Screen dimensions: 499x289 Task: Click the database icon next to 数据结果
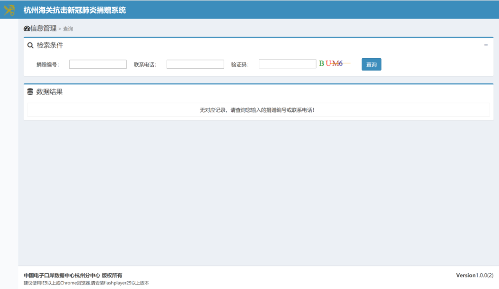[30, 92]
